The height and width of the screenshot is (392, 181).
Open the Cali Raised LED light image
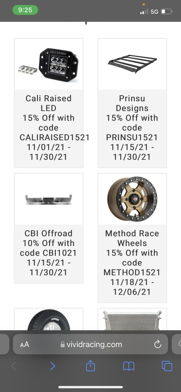point(49,64)
